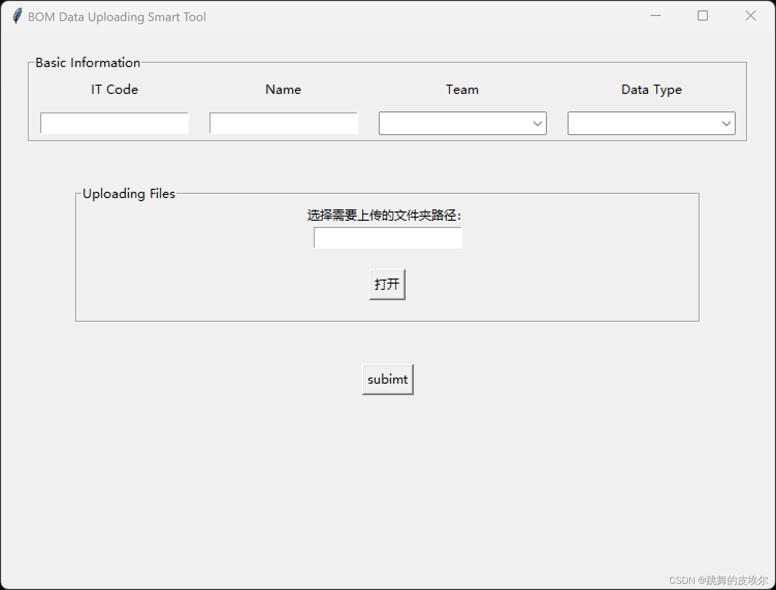The height and width of the screenshot is (590, 776).
Task: Click the window title text
Action: tap(117, 17)
